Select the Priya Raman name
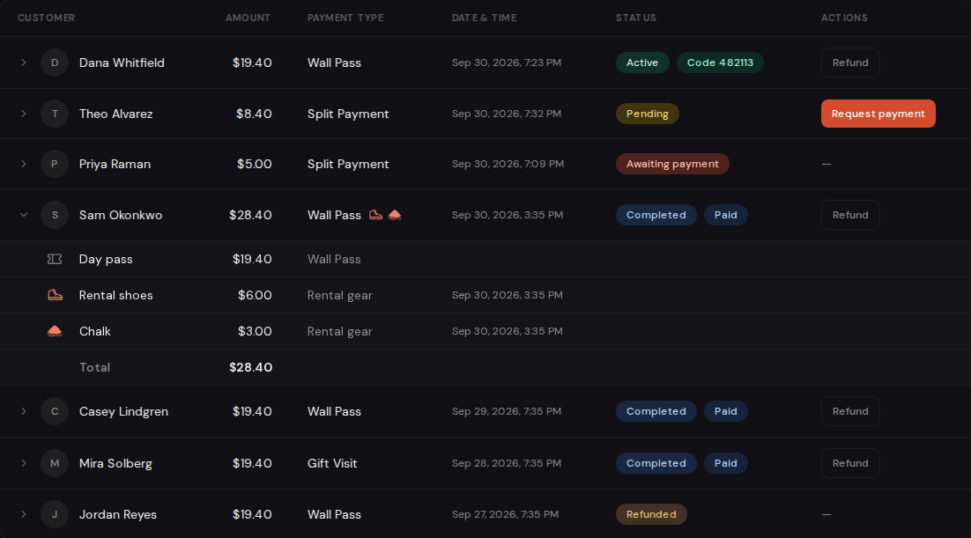971x538 pixels. pyautogui.click(x=115, y=164)
